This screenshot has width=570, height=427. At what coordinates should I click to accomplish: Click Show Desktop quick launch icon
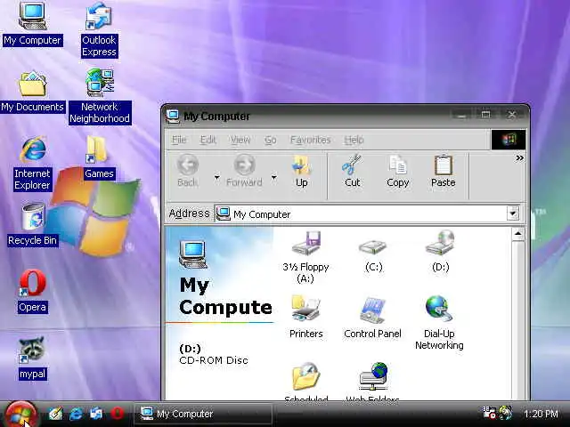coord(55,414)
